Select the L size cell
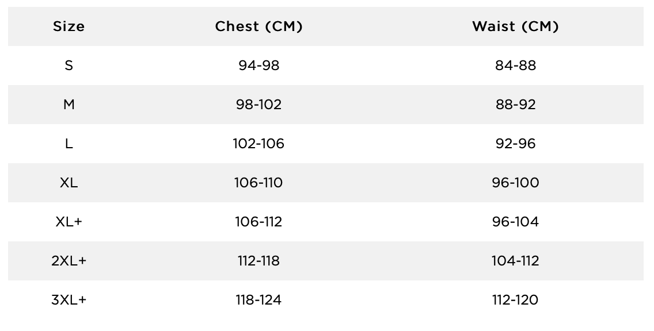 click(x=69, y=144)
